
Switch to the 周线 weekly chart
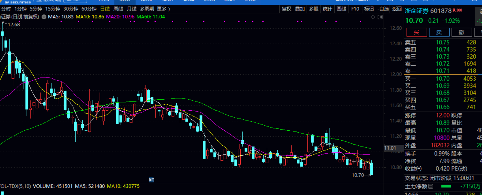pyautogui.click(x=118, y=9)
